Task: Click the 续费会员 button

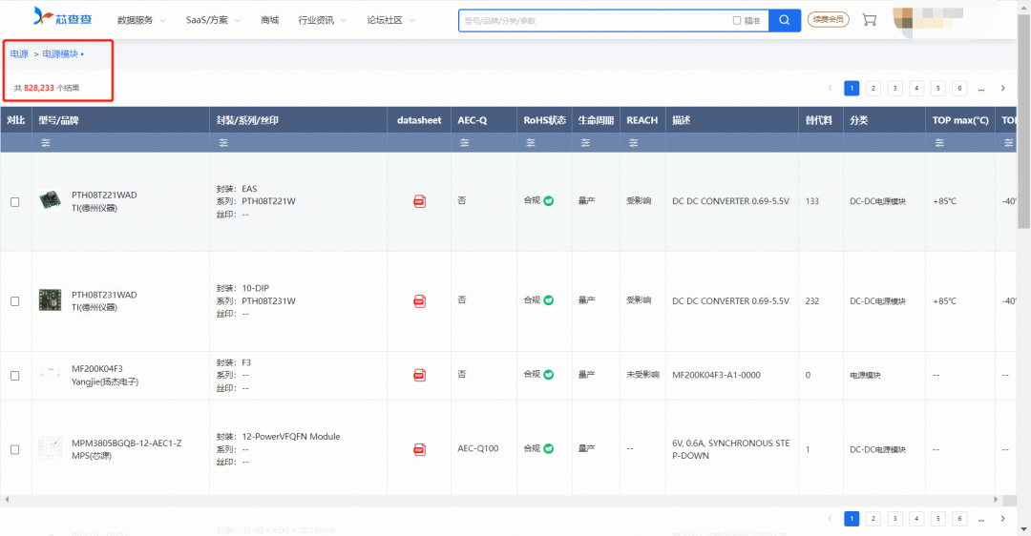Action: point(828,20)
